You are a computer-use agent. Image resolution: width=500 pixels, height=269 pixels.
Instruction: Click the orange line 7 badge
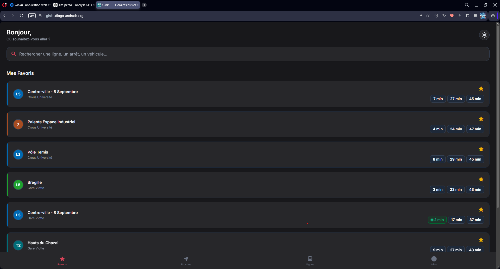(18, 124)
